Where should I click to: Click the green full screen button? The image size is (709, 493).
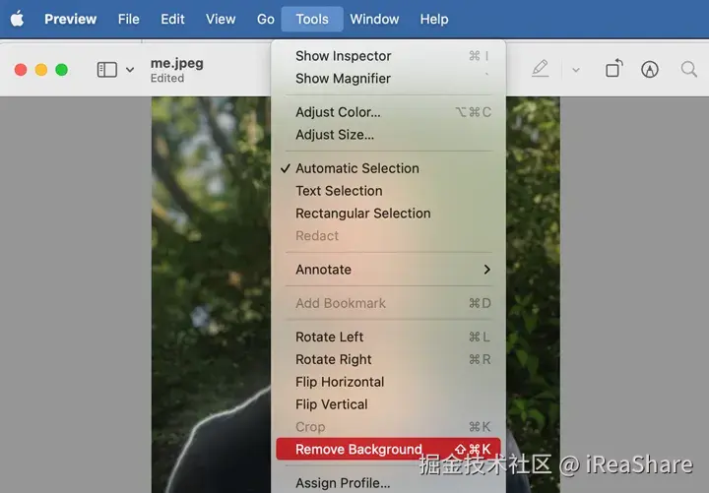coord(61,70)
